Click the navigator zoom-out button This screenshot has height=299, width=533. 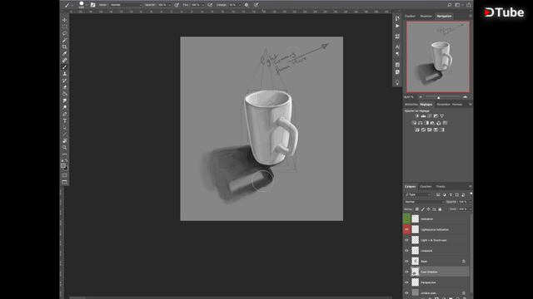[421, 97]
